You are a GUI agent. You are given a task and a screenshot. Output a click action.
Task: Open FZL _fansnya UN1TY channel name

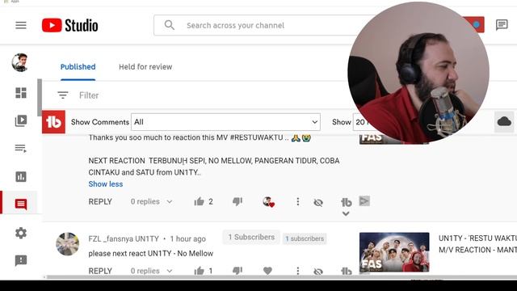pos(124,239)
